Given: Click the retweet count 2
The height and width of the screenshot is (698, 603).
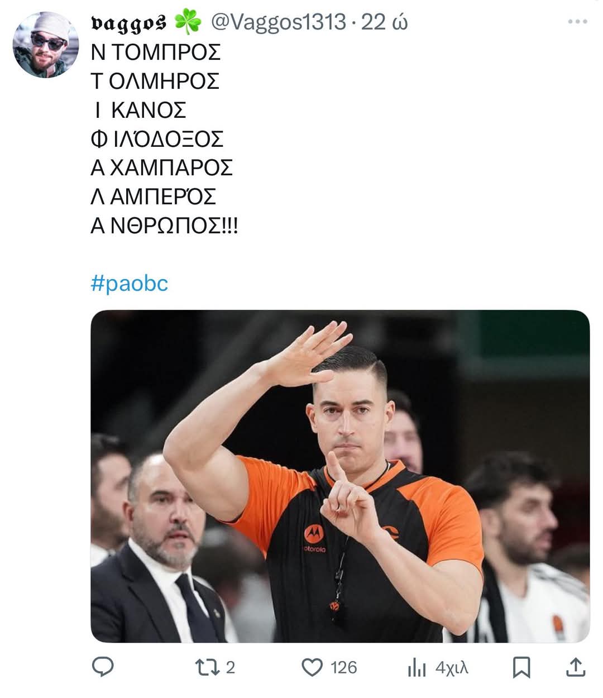Looking at the screenshot, I should 231,667.
